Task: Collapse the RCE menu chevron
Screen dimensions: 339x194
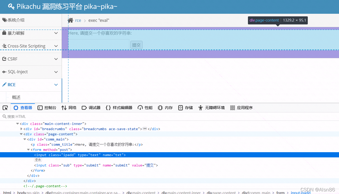Action: pos(56,85)
